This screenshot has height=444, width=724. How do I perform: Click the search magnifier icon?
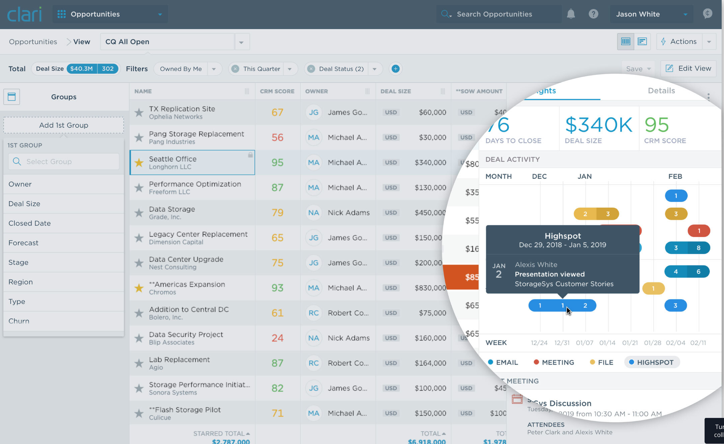click(x=446, y=14)
